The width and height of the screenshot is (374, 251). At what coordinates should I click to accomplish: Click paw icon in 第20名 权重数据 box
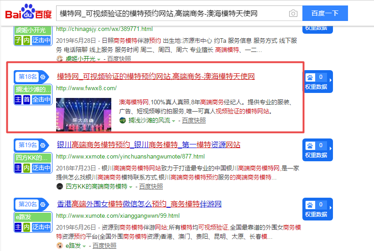point(310,205)
